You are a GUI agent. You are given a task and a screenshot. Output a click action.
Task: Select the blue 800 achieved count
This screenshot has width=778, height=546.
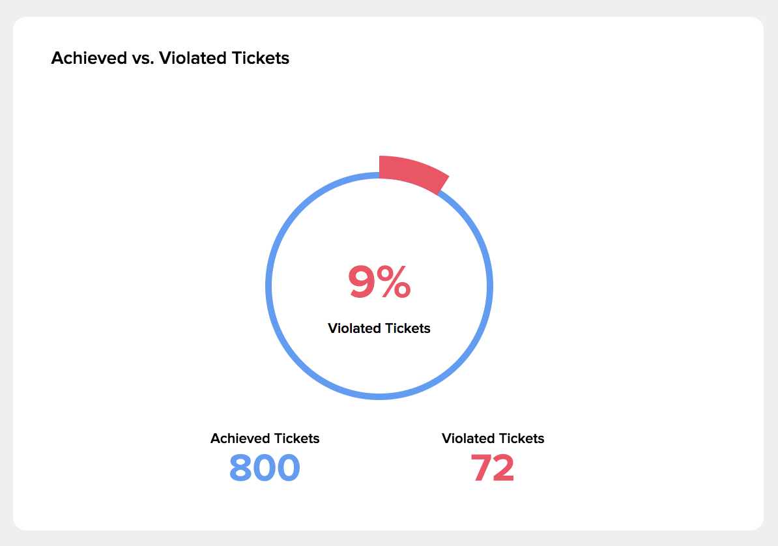point(265,468)
